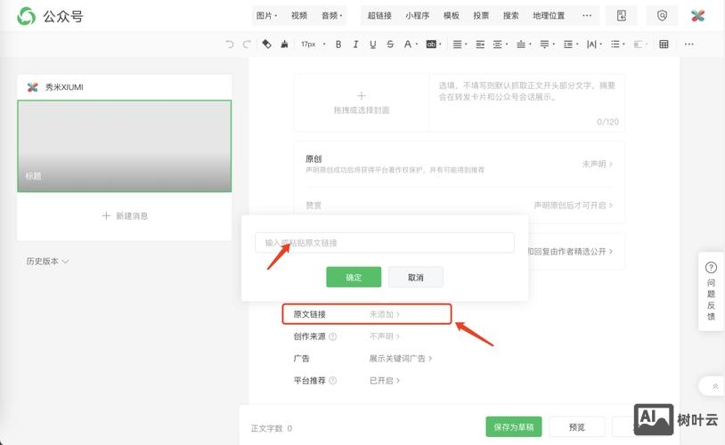Expand the 历史版本 dropdown
Viewport: 725px width, 445px height.
(47, 261)
